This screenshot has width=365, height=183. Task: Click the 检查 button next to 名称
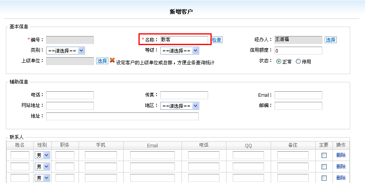(217, 40)
